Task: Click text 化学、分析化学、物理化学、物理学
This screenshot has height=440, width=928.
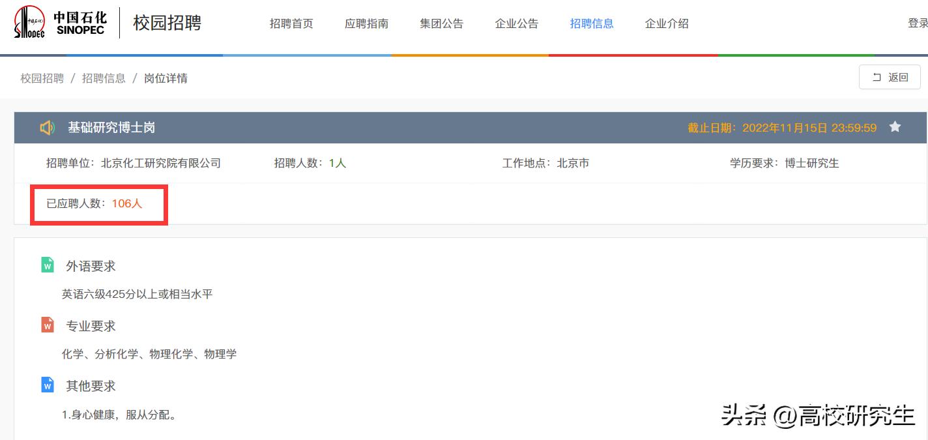Action: (x=149, y=354)
